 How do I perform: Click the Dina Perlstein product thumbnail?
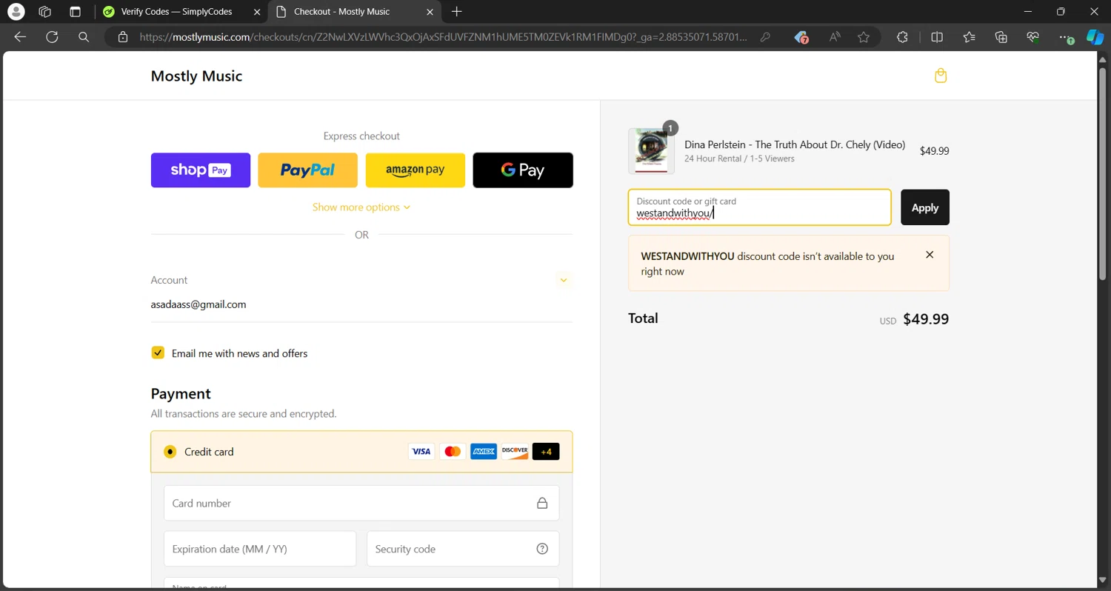point(652,151)
